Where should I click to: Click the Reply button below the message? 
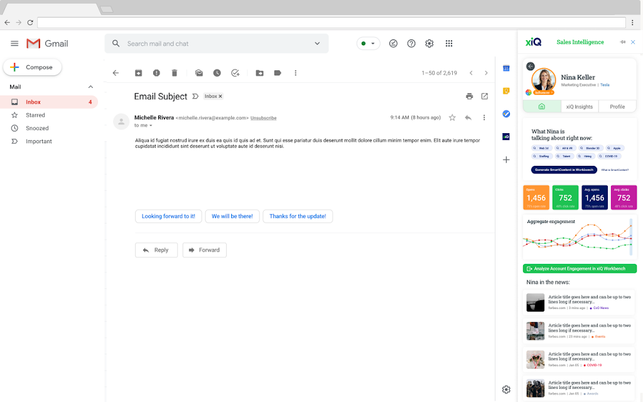(156, 250)
